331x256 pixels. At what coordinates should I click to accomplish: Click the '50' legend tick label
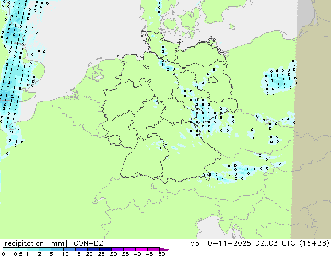[x=161, y=254]
